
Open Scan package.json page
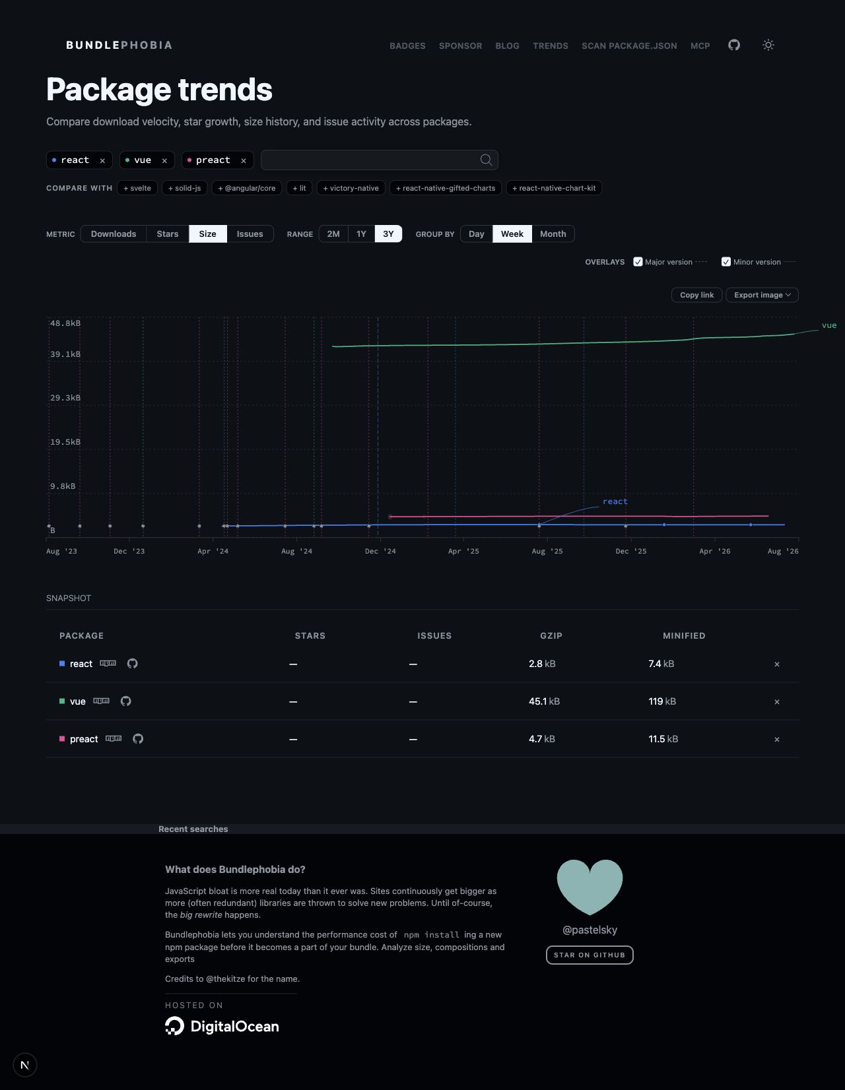(629, 46)
